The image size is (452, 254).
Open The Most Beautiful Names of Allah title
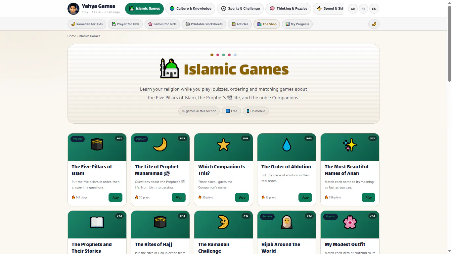346,170
